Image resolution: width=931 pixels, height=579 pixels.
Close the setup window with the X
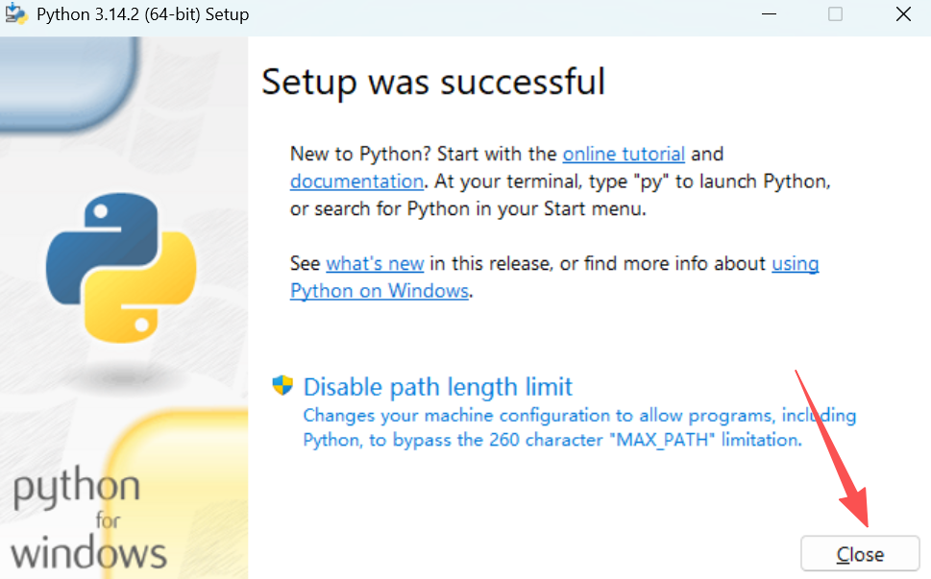[x=903, y=14]
